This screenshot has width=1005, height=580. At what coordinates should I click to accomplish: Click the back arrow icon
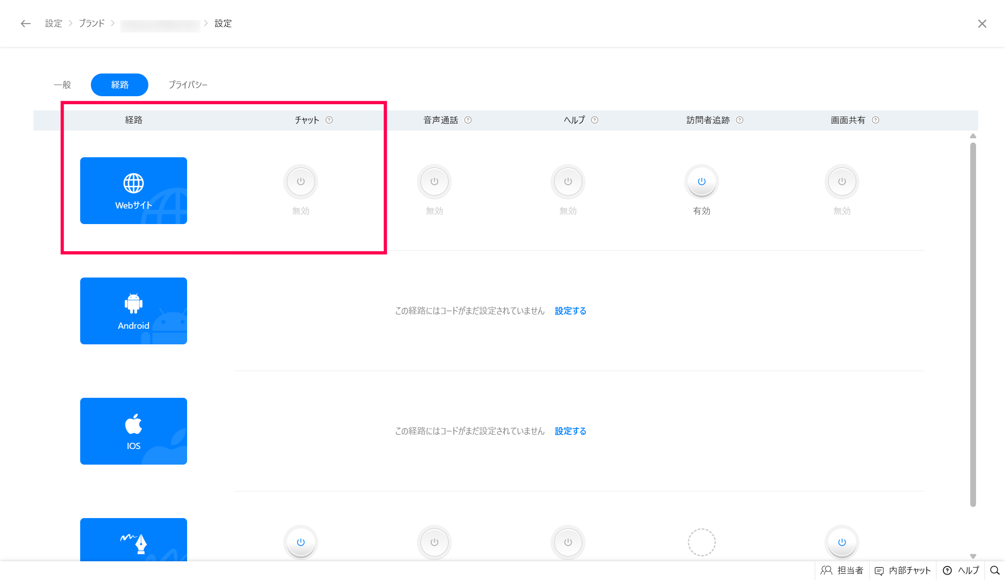tap(26, 24)
